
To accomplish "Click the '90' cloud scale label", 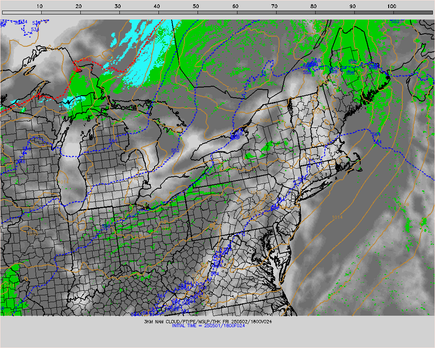I will coord(352,6).
